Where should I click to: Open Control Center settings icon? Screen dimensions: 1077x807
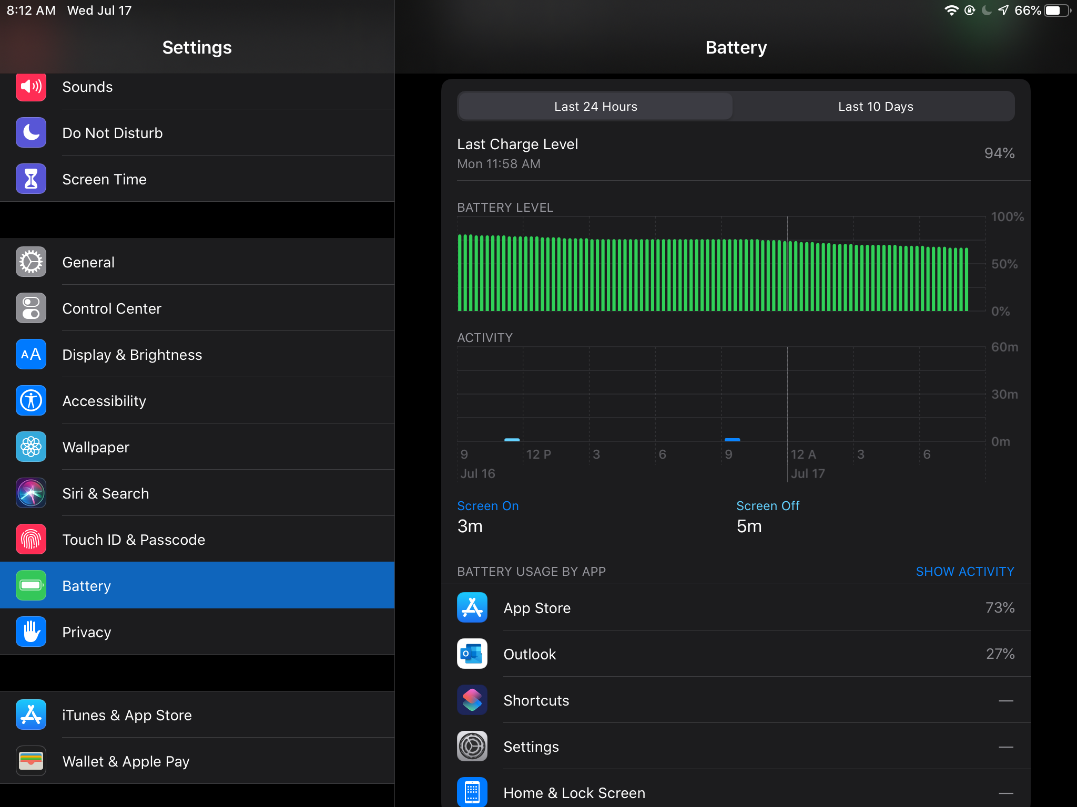click(x=31, y=308)
